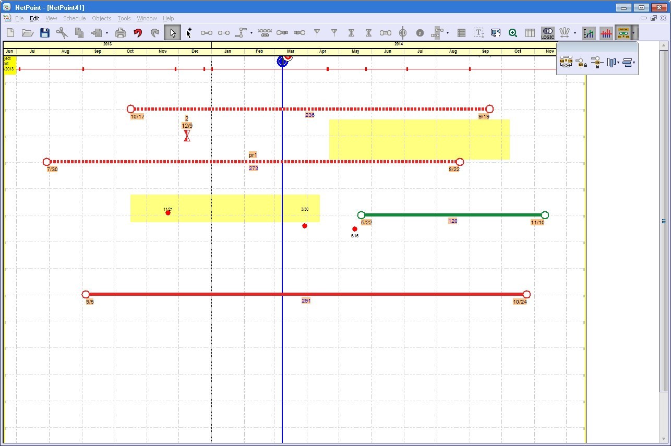Redo the last undone action
The height and width of the screenshot is (446, 671).
point(155,33)
